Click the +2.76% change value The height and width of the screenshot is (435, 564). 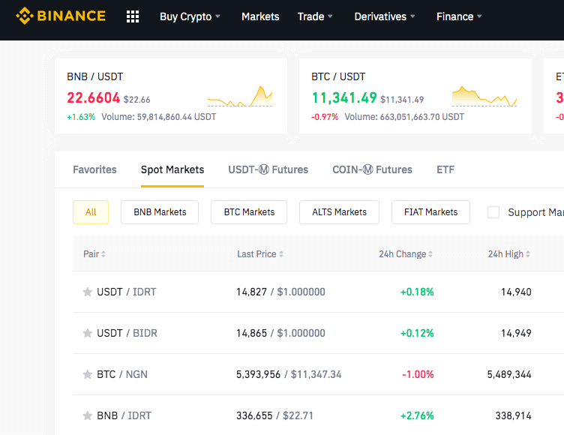point(417,416)
